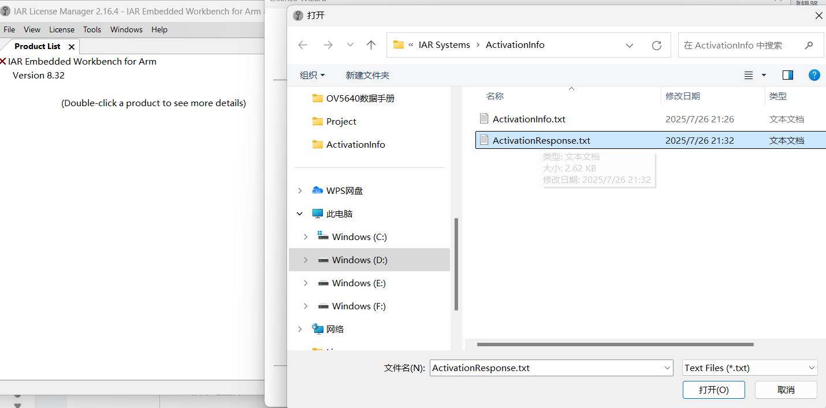Select the Product List tab
This screenshot has width=826, height=408.
click(x=38, y=46)
